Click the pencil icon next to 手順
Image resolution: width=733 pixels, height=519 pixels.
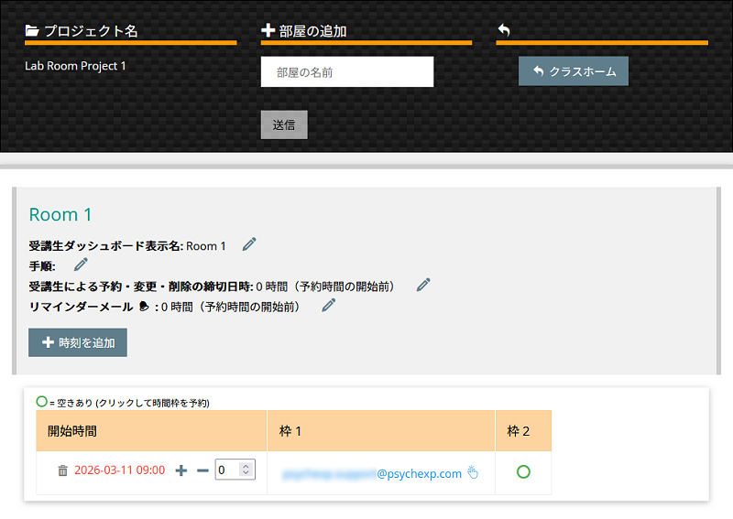pos(81,265)
